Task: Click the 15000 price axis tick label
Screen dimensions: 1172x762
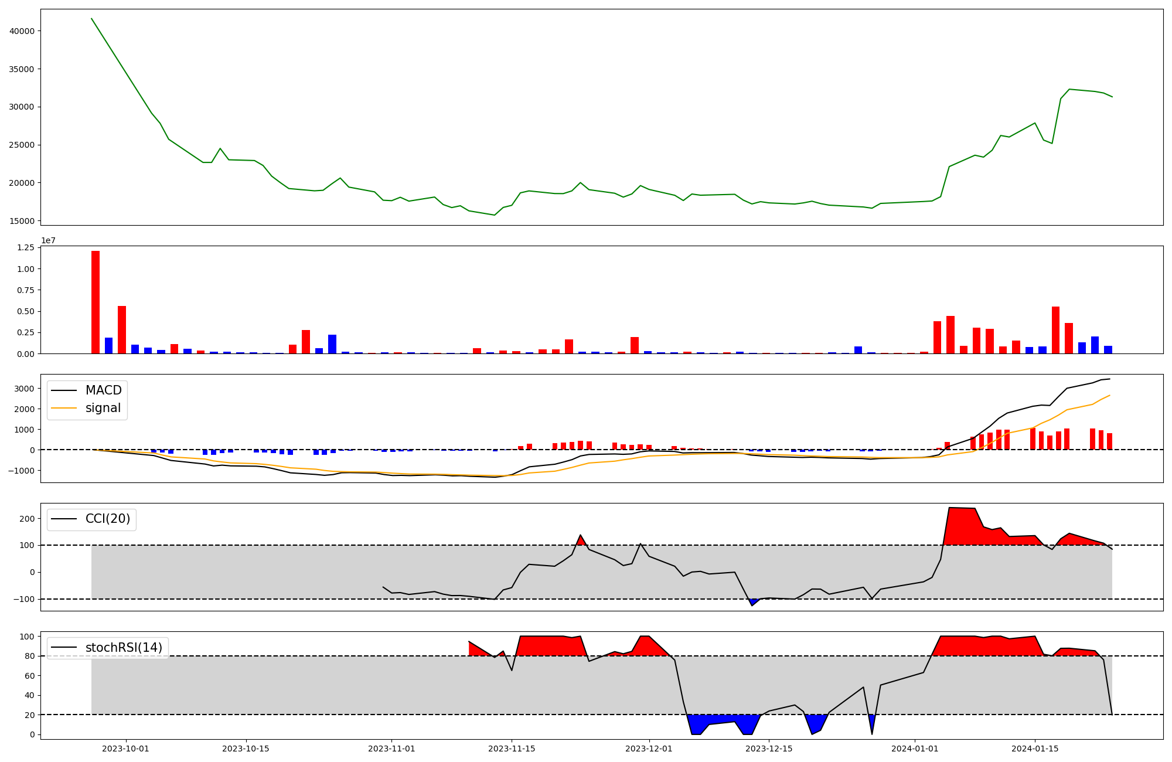Action: pos(22,221)
